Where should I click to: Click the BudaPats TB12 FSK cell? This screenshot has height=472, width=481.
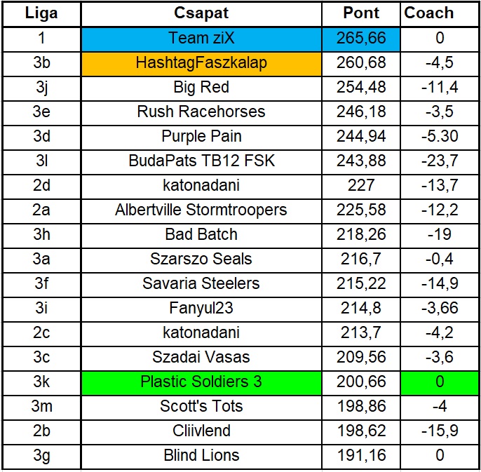coord(201,161)
